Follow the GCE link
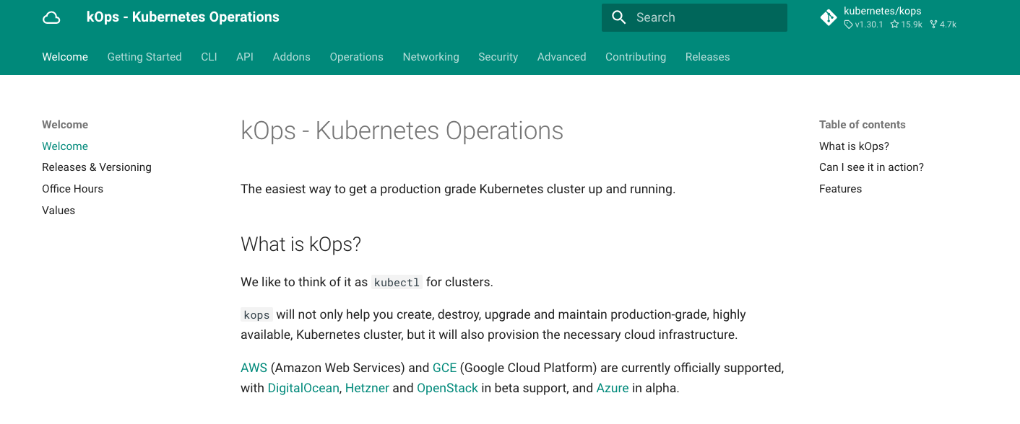 [x=445, y=368]
